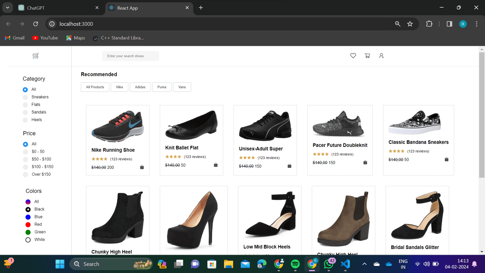485x273 pixels.
Task: Click the shopping cart logo in sidebar
Action: coord(36,56)
